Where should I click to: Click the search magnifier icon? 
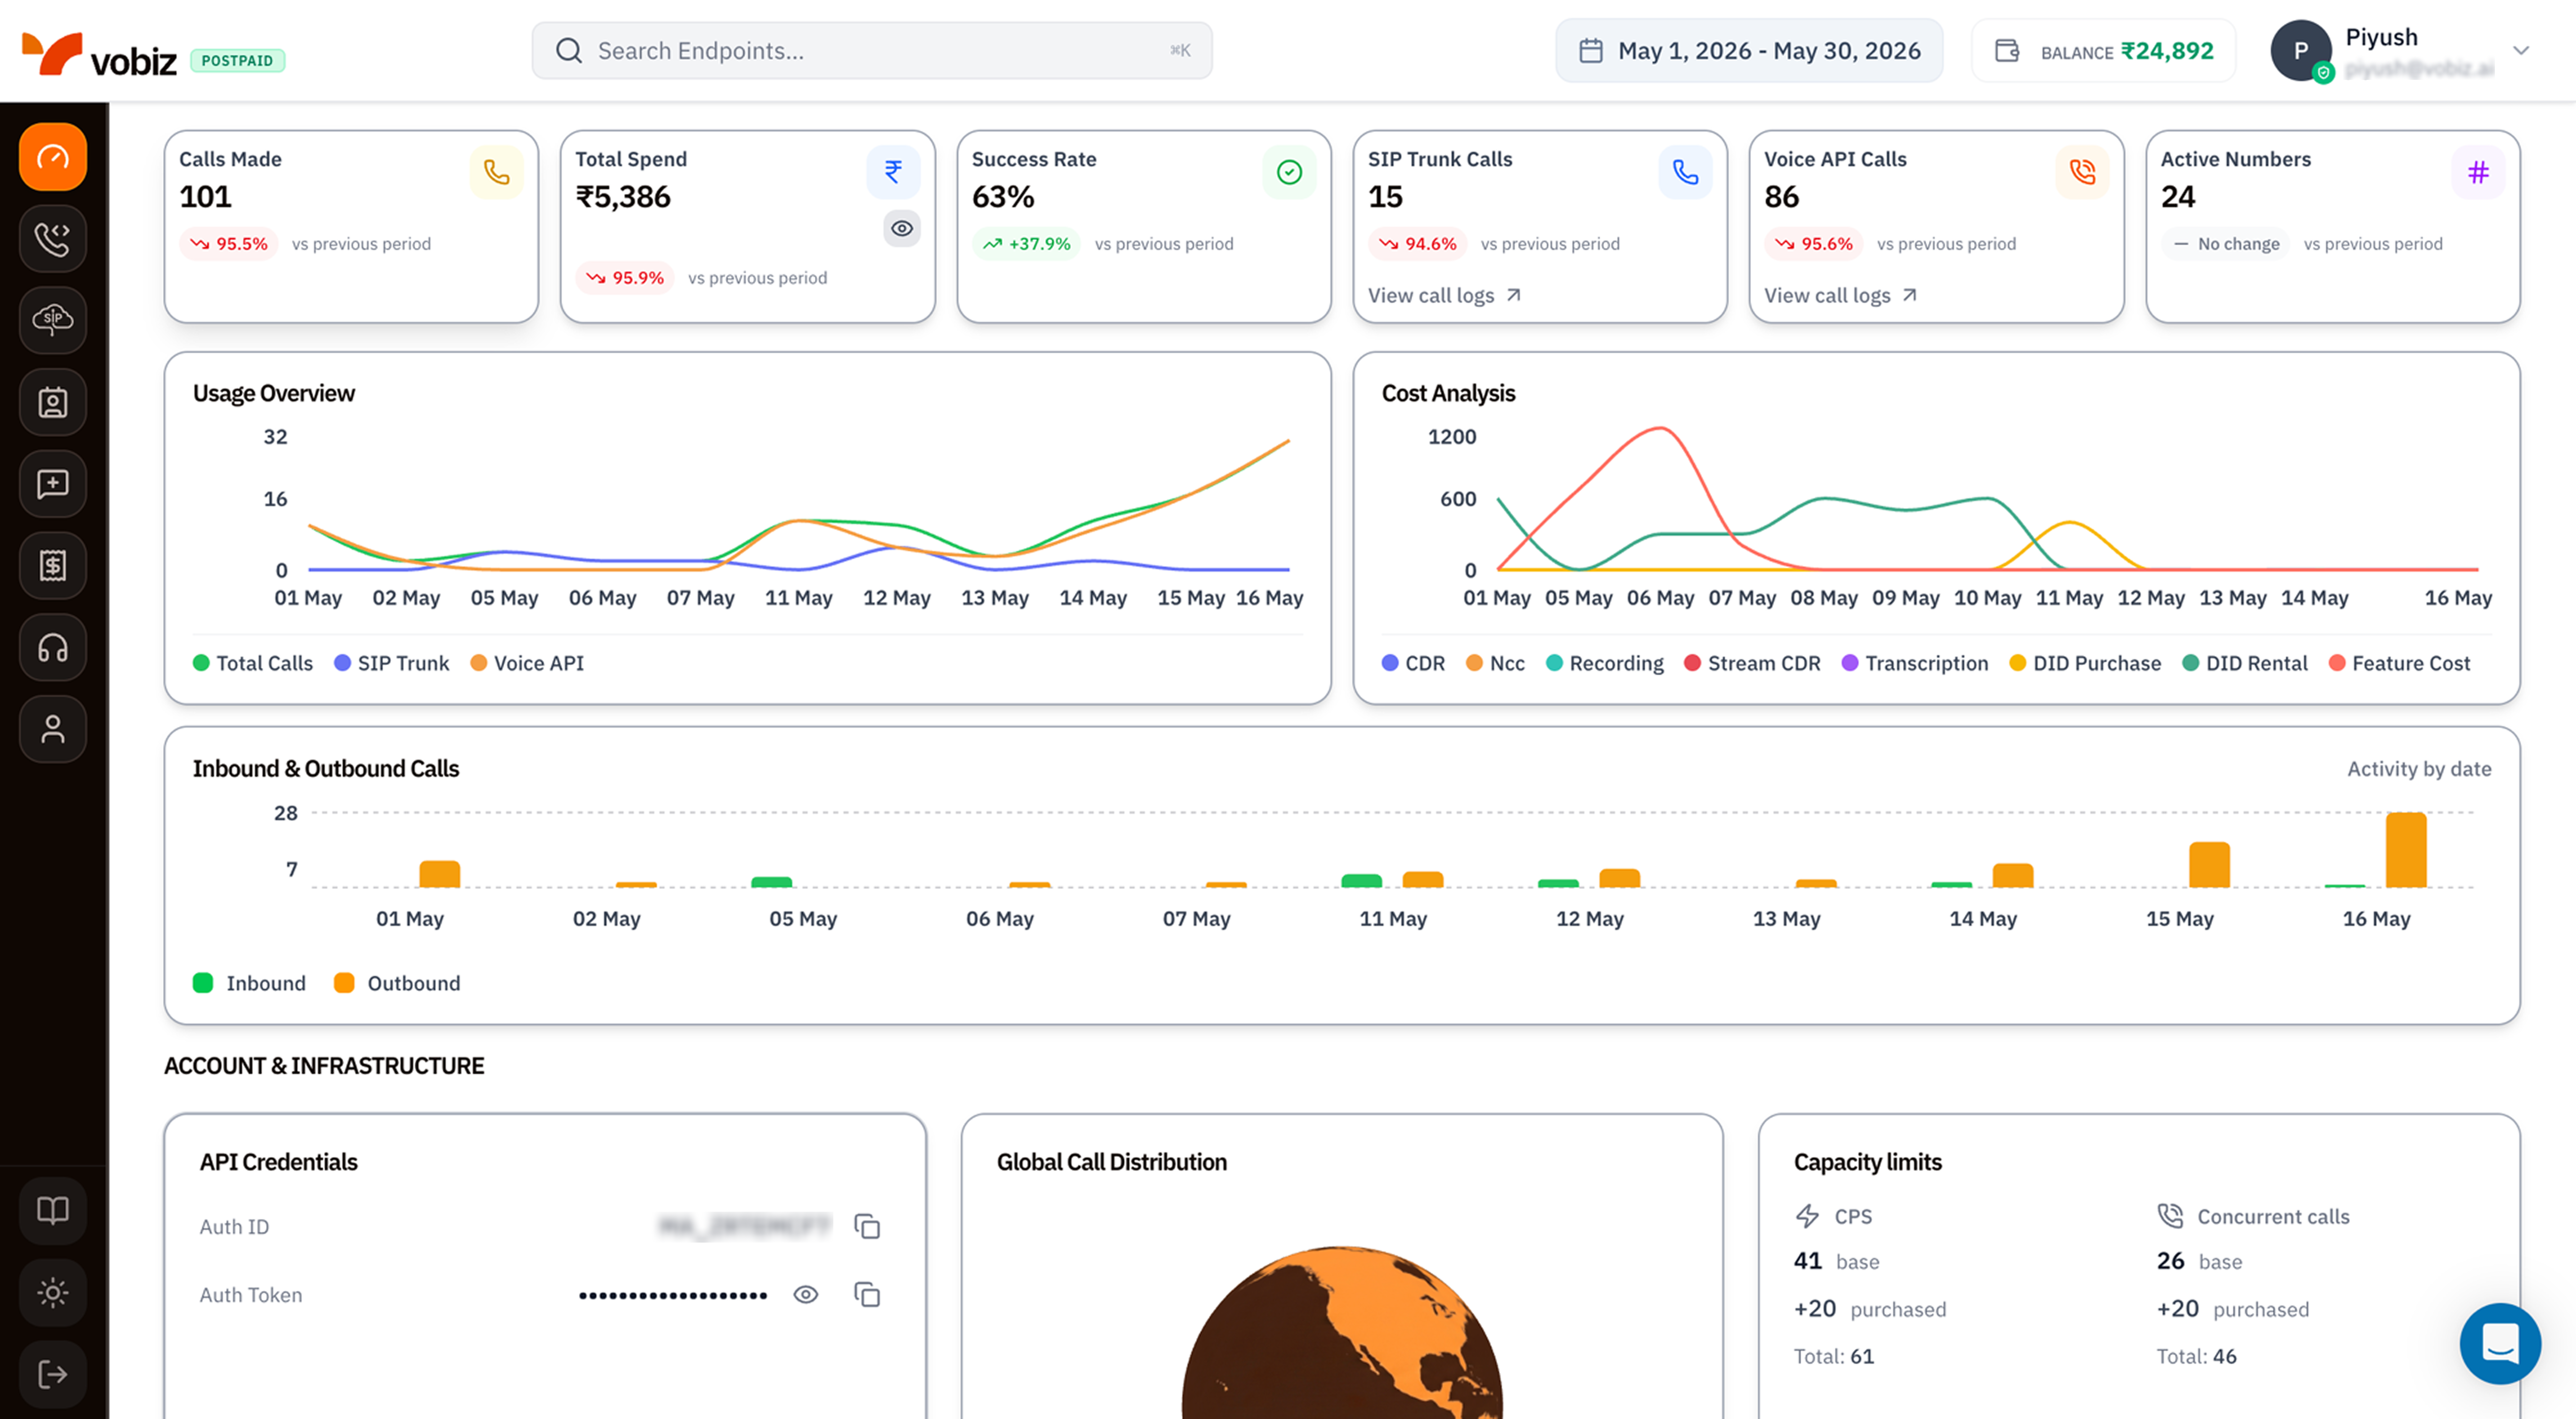click(x=569, y=51)
